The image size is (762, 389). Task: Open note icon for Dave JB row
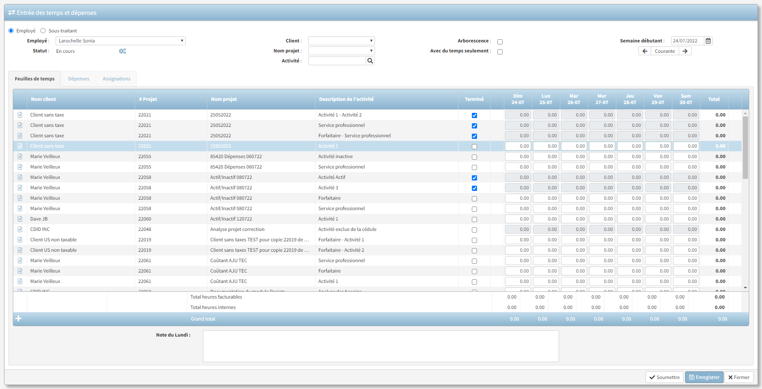point(20,219)
